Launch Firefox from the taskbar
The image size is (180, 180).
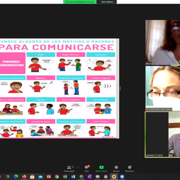click(x=24, y=176)
